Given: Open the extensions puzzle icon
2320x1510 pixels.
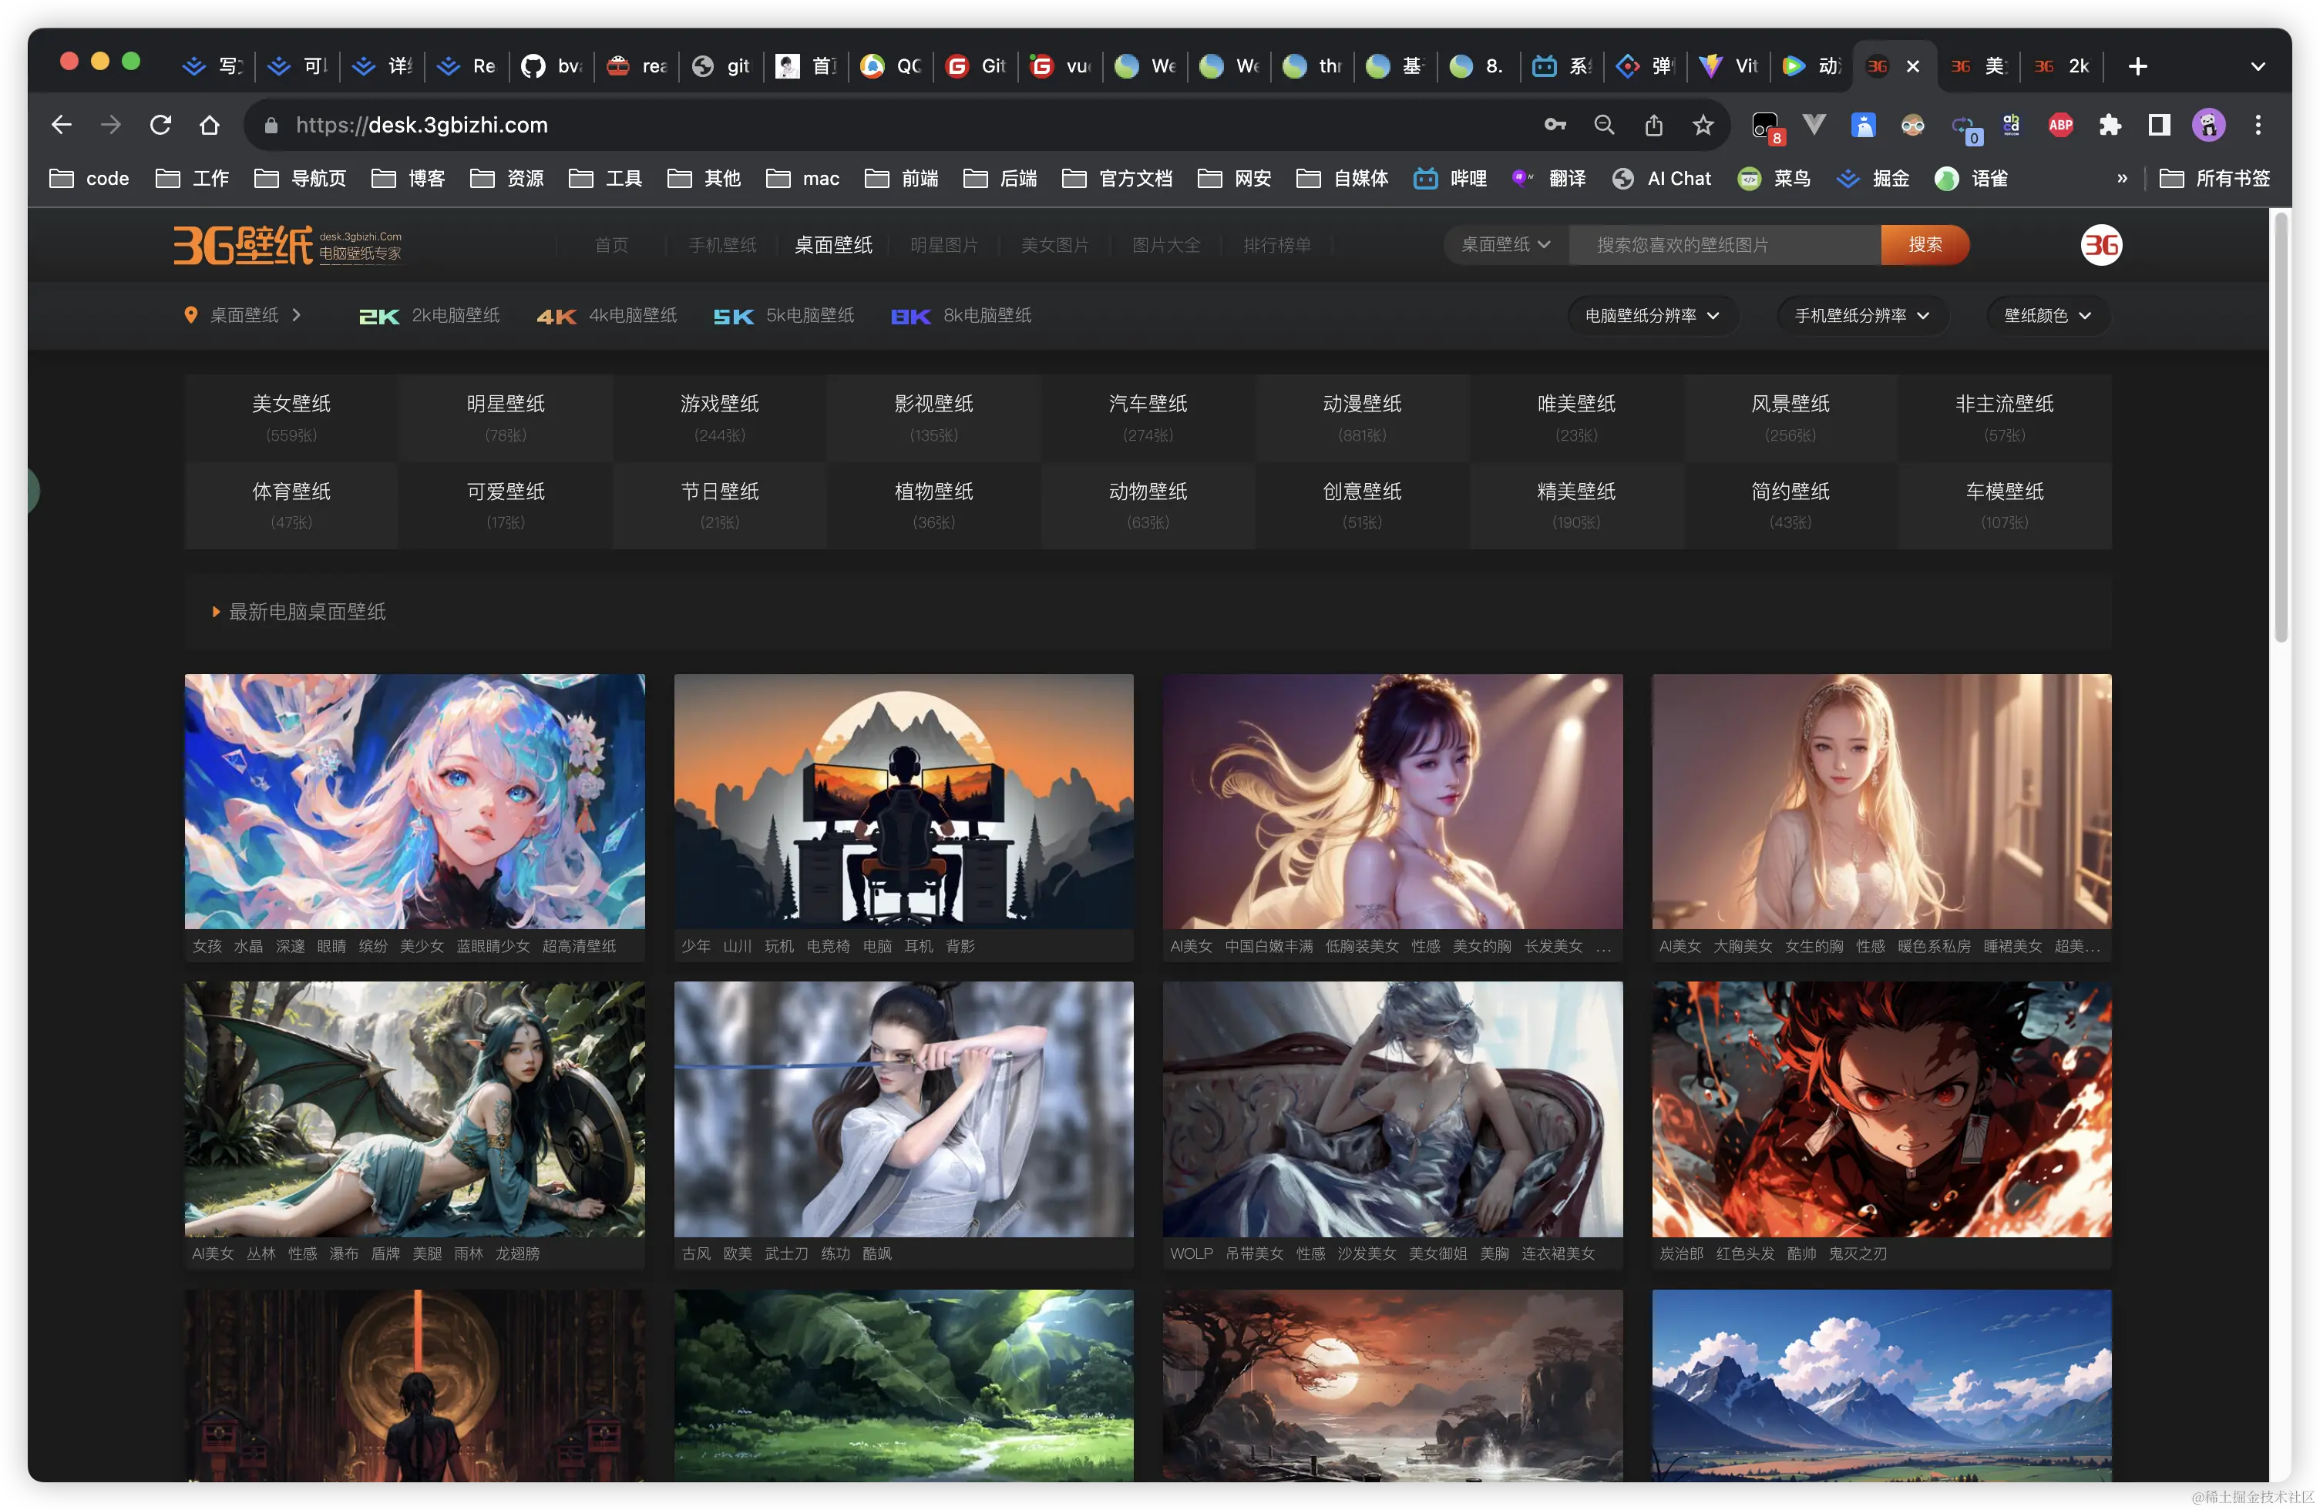Looking at the screenshot, I should click(2110, 125).
